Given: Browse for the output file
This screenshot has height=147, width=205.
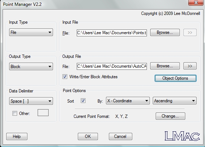Looking at the screenshot, I should (165, 66).
